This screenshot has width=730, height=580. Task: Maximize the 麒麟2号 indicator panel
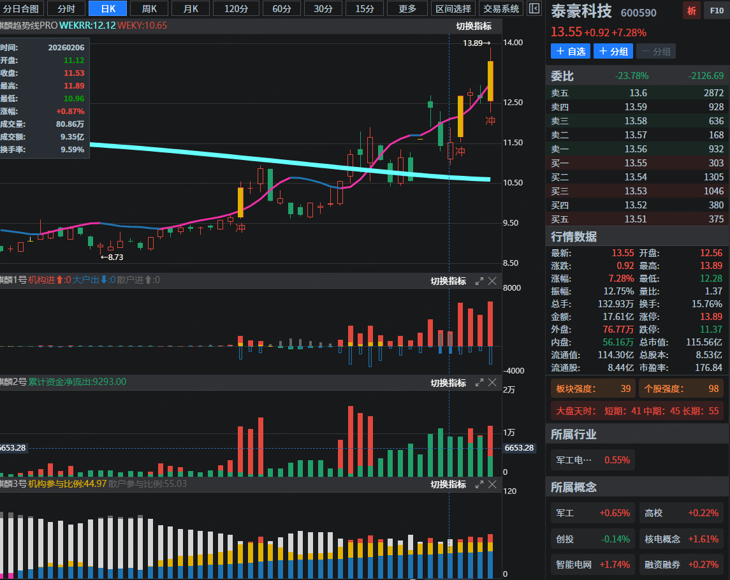click(x=479, y=382)
